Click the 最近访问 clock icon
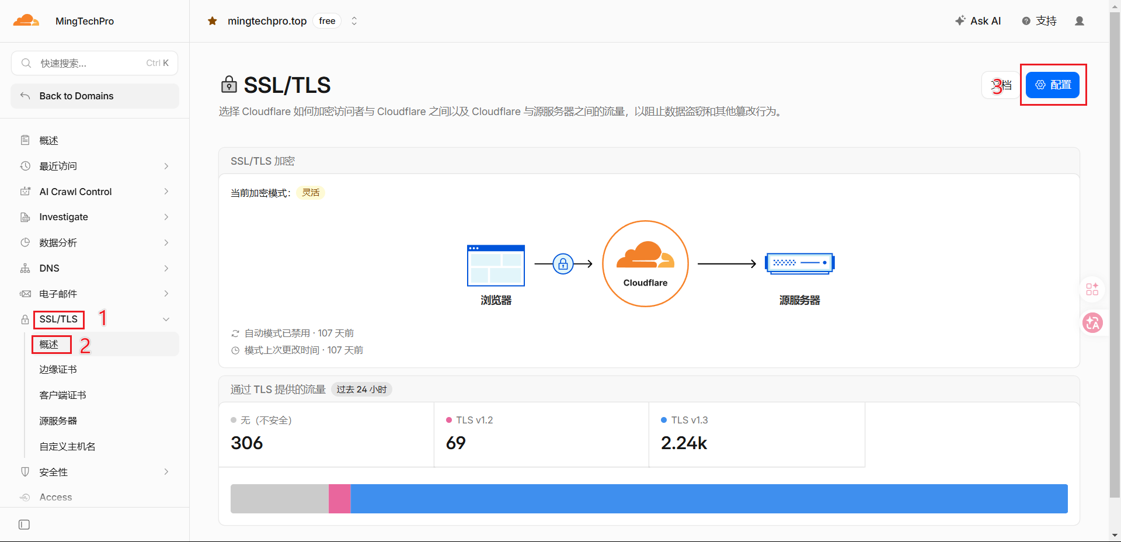Screen dimensions: 1121x542 25,166
